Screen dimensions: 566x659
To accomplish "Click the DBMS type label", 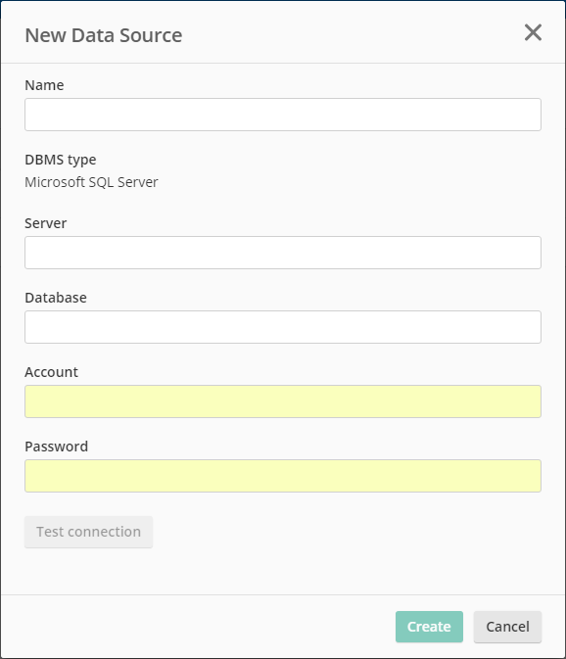I will pyautogui.click(x=61, y=160).
